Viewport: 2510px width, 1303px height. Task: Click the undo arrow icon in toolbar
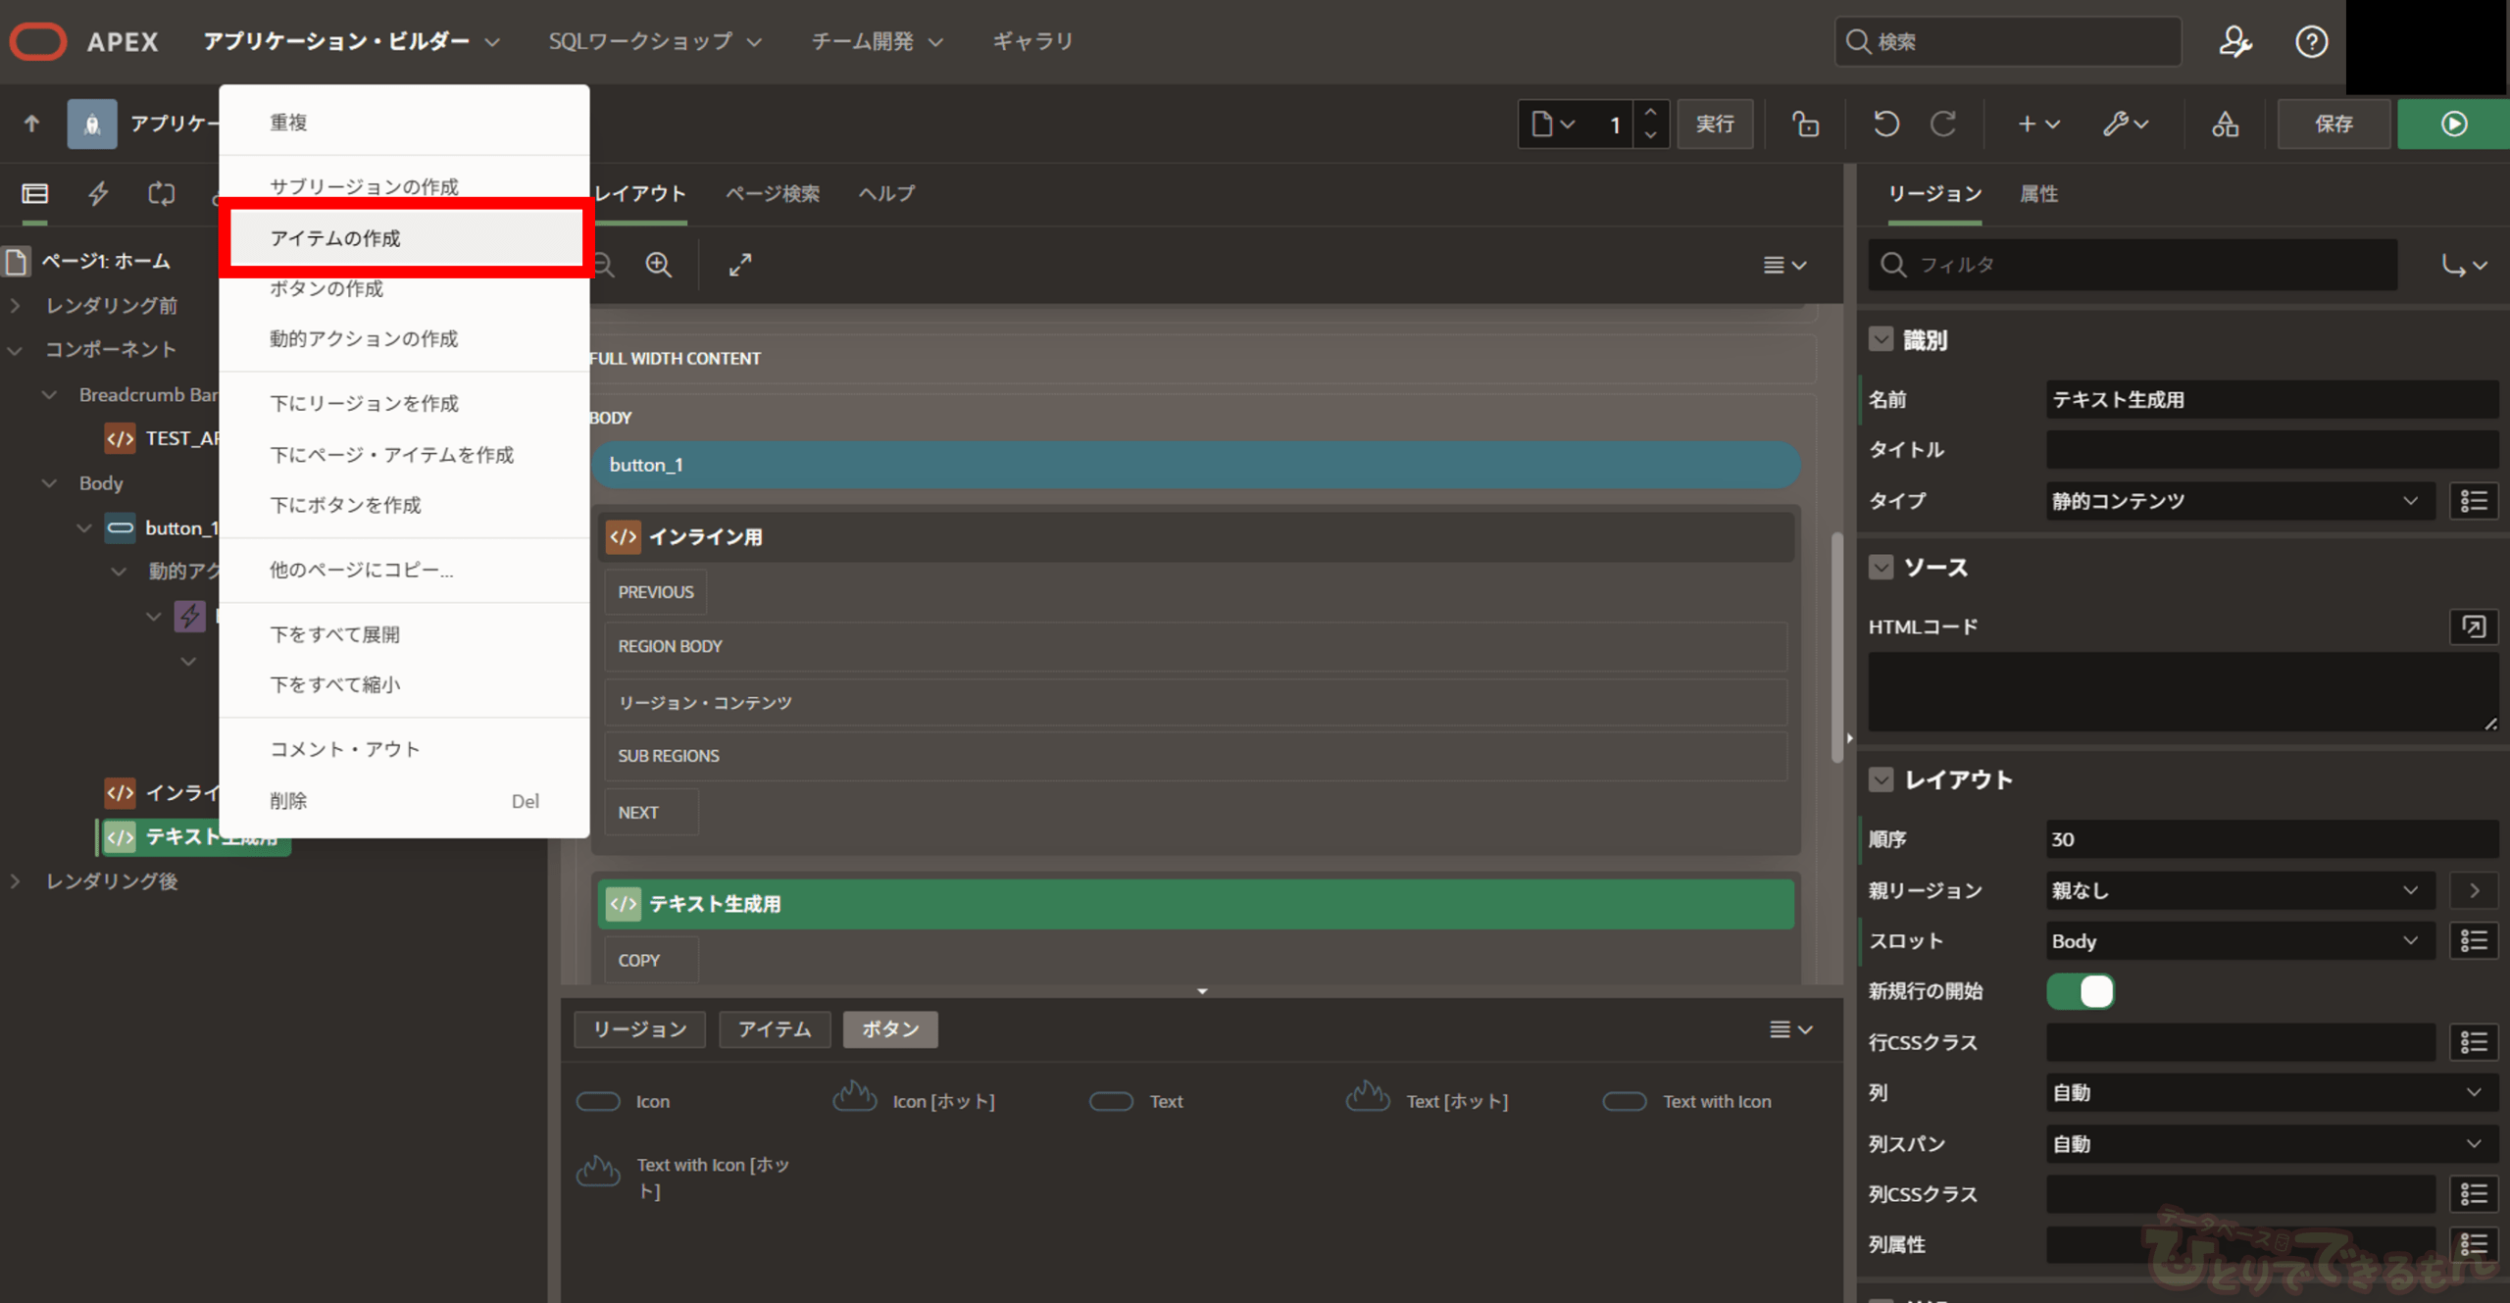click(1885, 125)
